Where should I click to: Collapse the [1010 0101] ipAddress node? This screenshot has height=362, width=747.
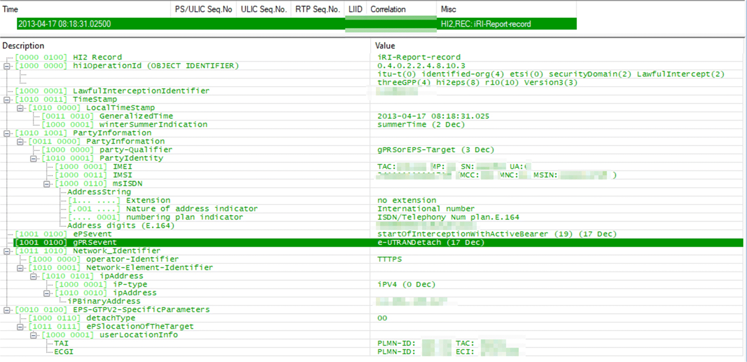coord(33,277)
